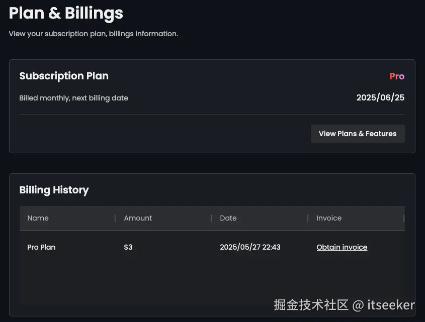Click the $3 amount cell

coord(128,247)
